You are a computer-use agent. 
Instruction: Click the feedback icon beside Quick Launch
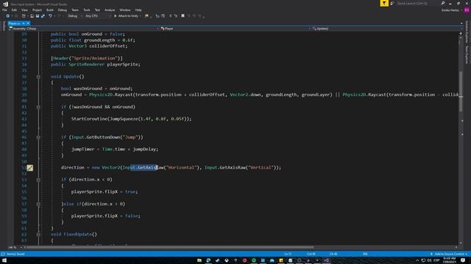coord(392,3)
